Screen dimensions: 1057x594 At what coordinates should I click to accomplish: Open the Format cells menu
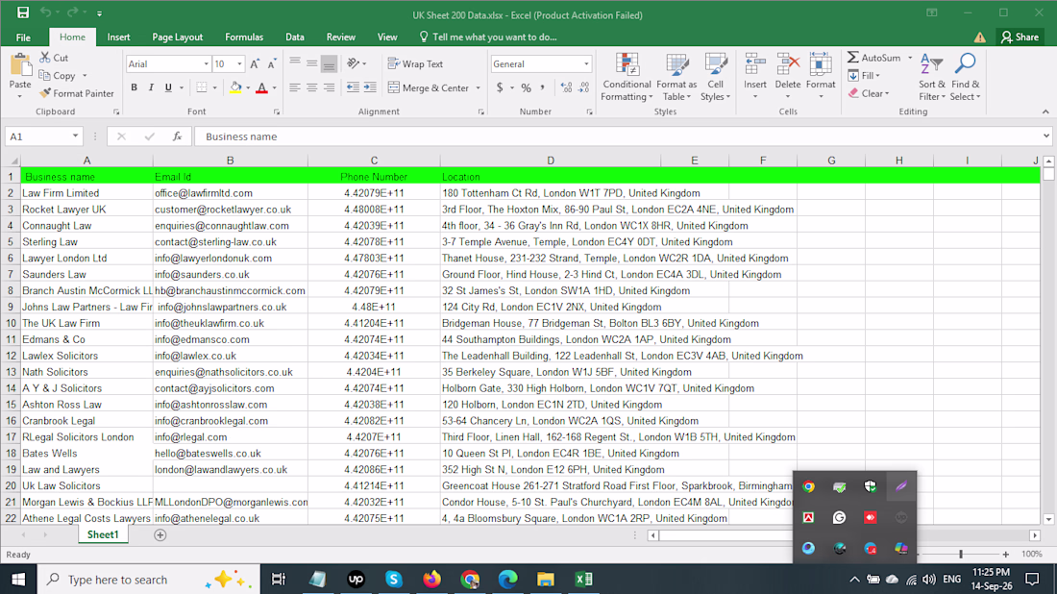pyautogui.click(x=821, y=77)
